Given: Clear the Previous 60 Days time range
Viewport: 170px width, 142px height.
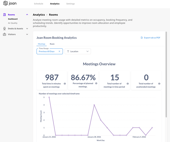Looking at the screenshot, I should click(59, 51).
